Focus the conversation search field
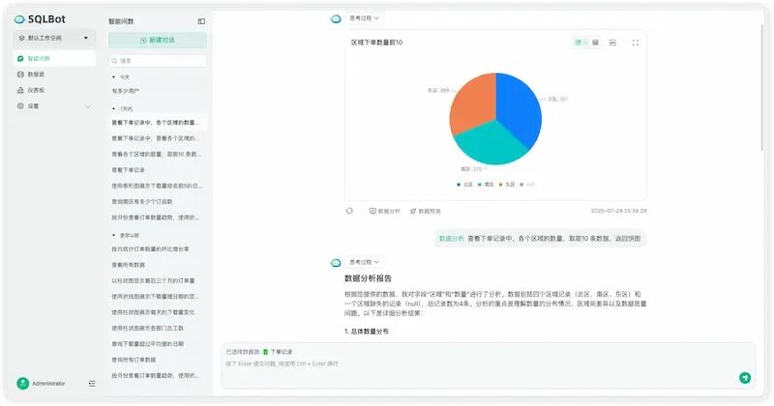Screen dimensions: 774x406 pos(158,61)
